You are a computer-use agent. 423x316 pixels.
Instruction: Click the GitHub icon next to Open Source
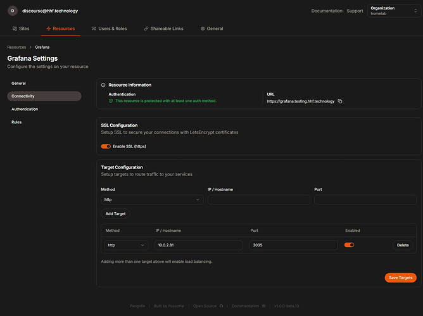(x=221, y=306)
